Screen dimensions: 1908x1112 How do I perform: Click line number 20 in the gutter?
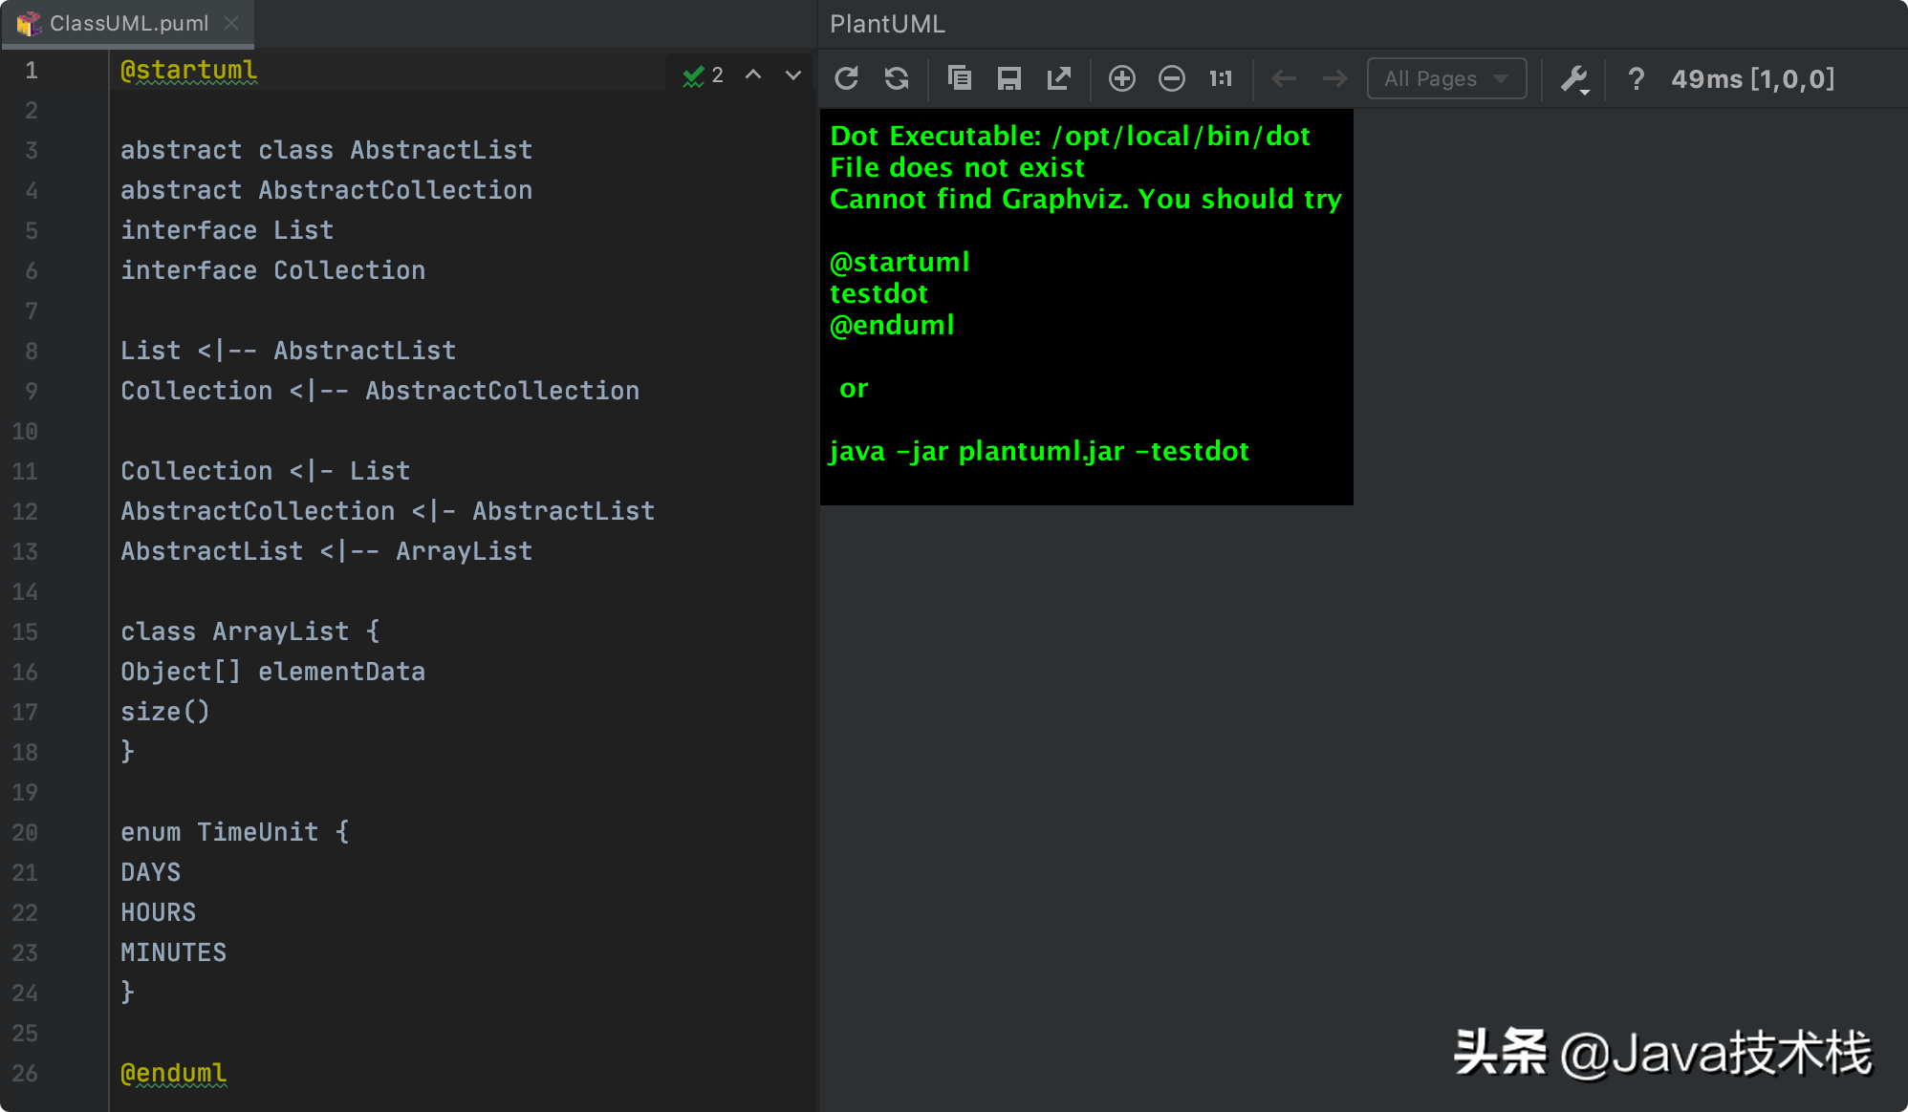coord(25,832)
